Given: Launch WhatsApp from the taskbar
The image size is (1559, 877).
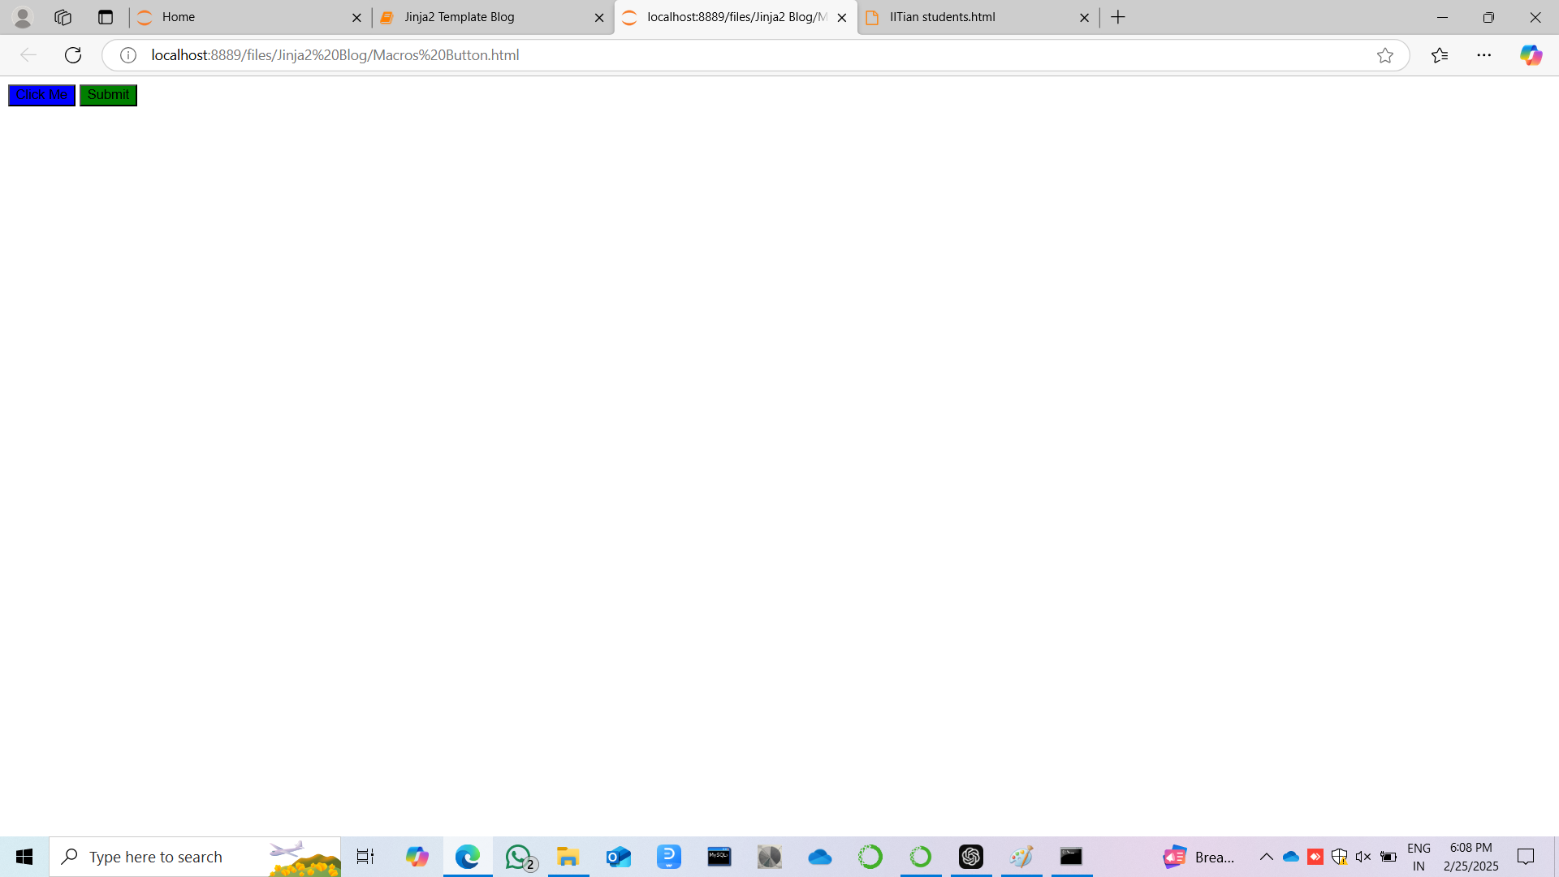Looking at the screenshot, I should point(518,857).
